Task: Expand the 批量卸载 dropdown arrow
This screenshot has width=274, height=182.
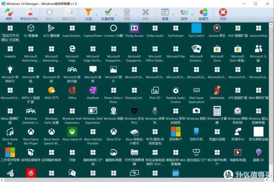Action: [116, 15]
